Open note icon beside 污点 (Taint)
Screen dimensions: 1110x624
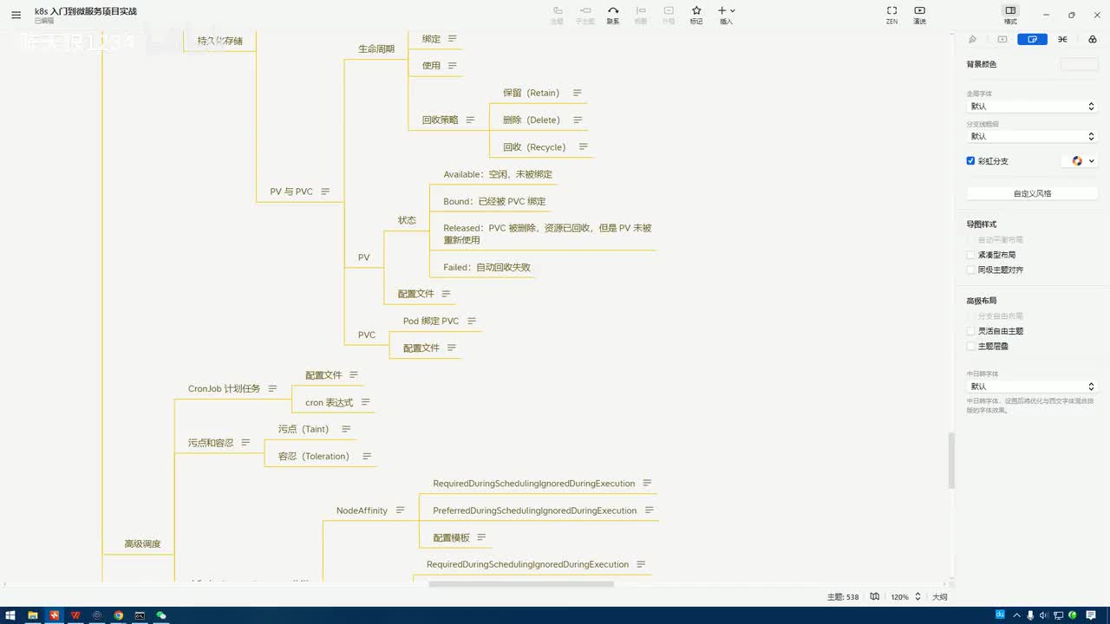click(x=346, y=429)
